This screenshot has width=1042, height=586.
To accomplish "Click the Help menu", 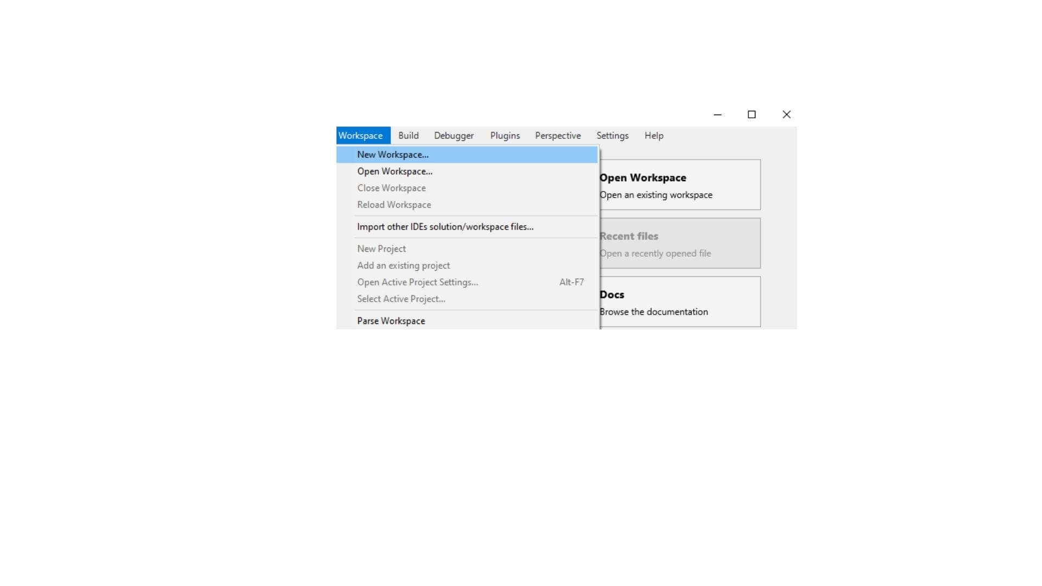I will point(653,135).
